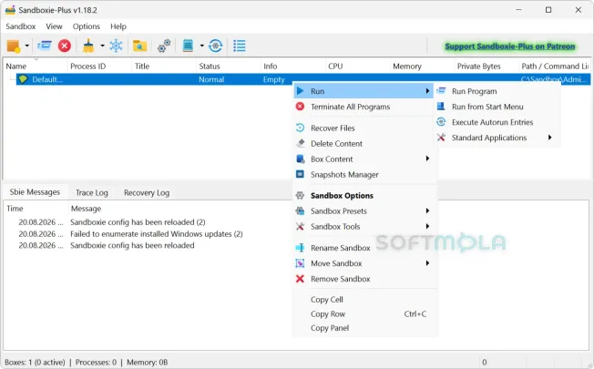Click the broom Cleanup toolbar icon
Viewport: 594px width, 369px height.
88,46
